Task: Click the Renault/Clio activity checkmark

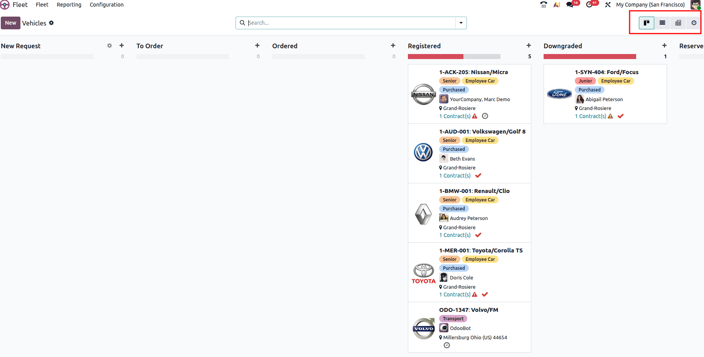Action: coord(478,235)
